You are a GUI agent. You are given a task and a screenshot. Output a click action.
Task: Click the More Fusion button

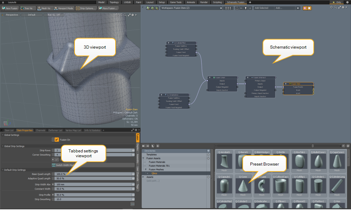[x=108, y=8]
